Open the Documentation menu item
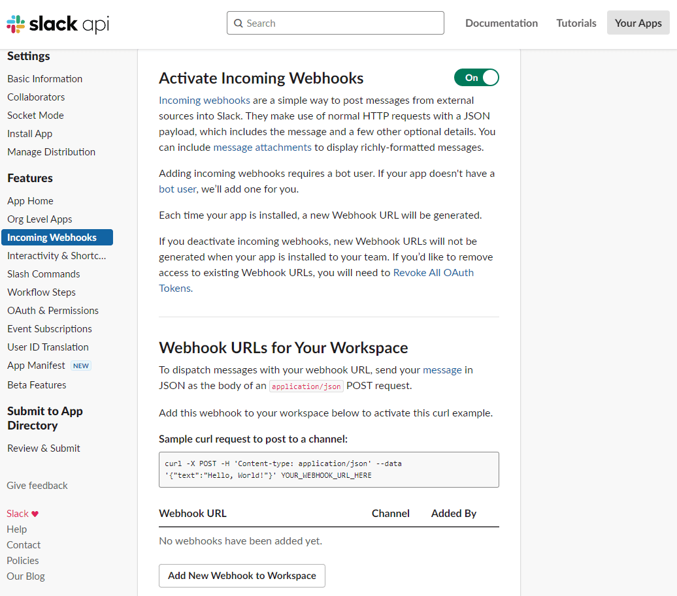Screen dimensions: 677x596 pyautogui.click(x=501, y=23)
